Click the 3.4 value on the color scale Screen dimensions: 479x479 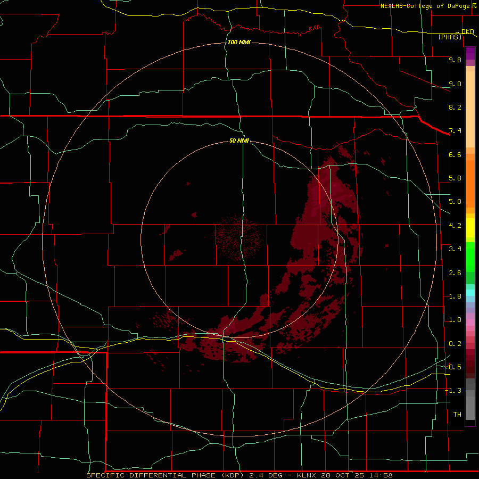(x=455, y=249)
